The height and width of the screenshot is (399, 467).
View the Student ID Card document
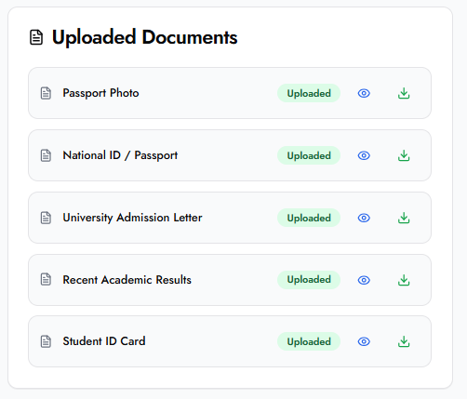click(364, 341)
